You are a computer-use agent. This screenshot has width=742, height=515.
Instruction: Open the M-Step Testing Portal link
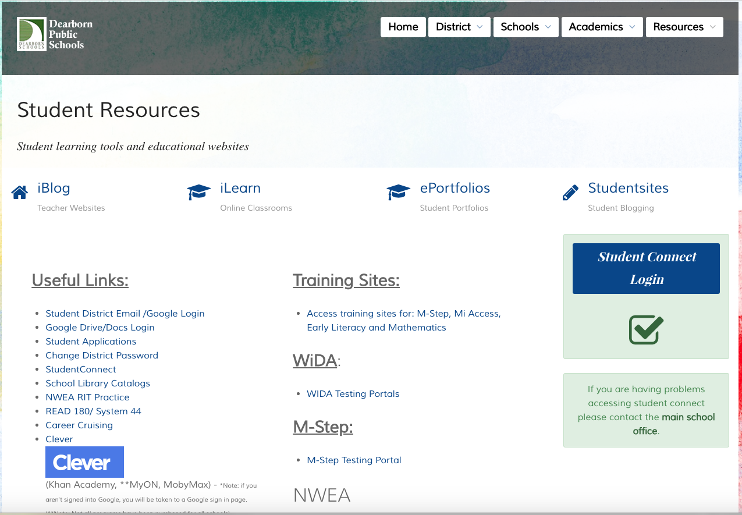click(354, 460)
